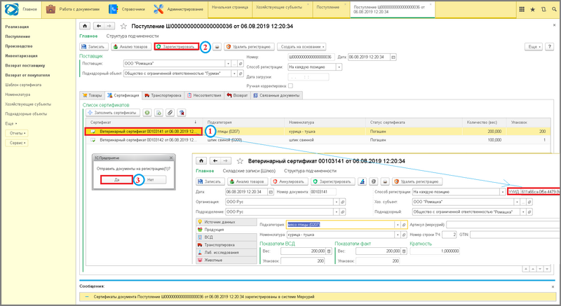Open calendar picker for certificate Дата field

(271, 192)
